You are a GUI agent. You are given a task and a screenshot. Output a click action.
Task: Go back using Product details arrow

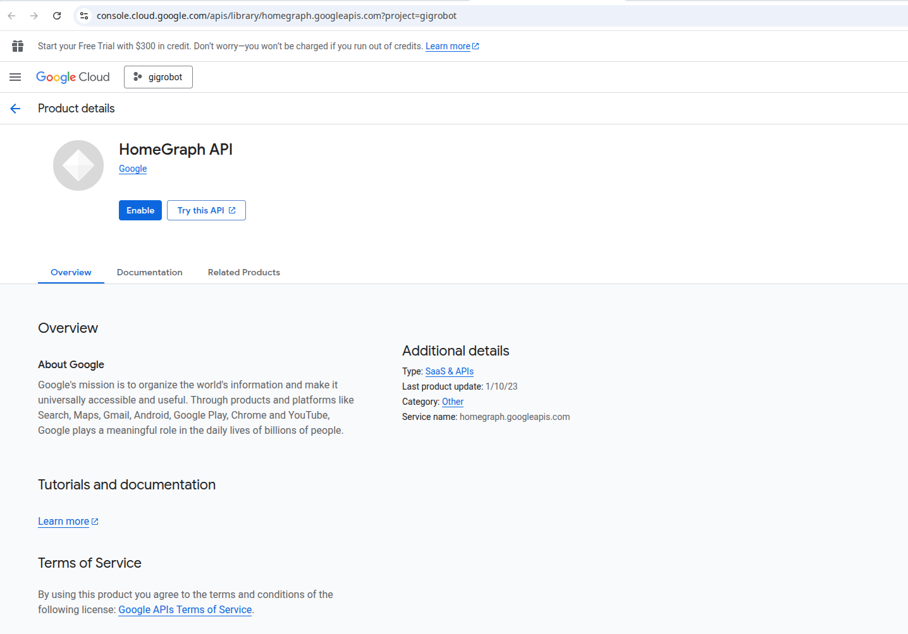tap(15, 109)
